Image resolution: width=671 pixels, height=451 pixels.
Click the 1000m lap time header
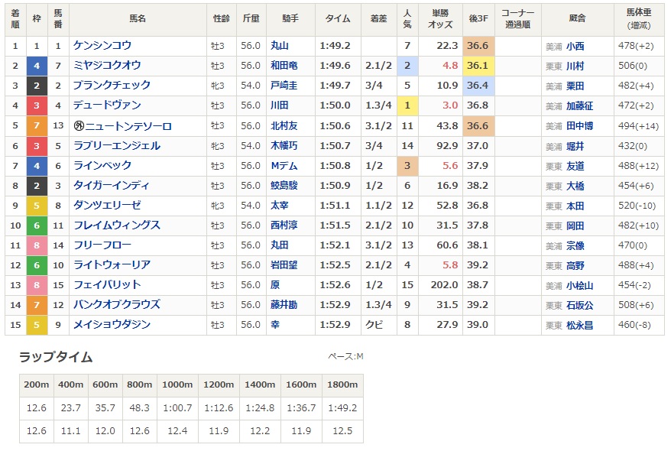click(177, 384)
